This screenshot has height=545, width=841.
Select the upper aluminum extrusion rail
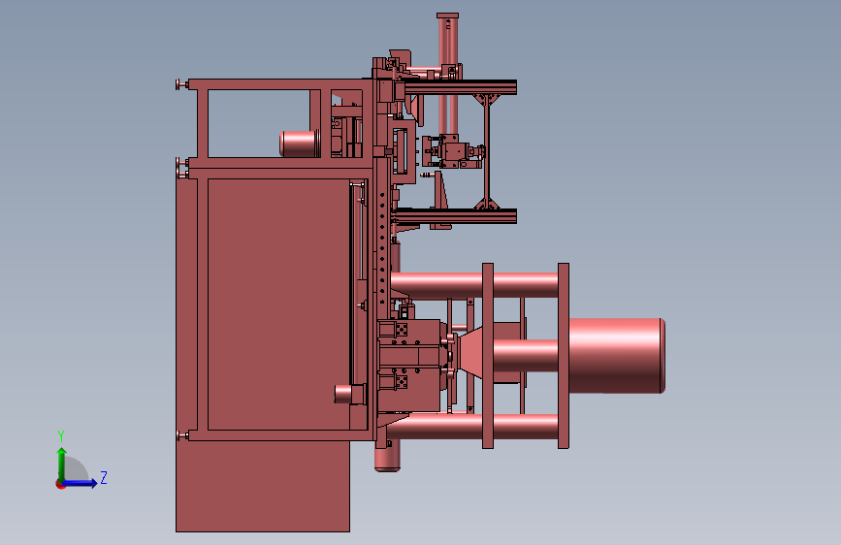[460, 87]
